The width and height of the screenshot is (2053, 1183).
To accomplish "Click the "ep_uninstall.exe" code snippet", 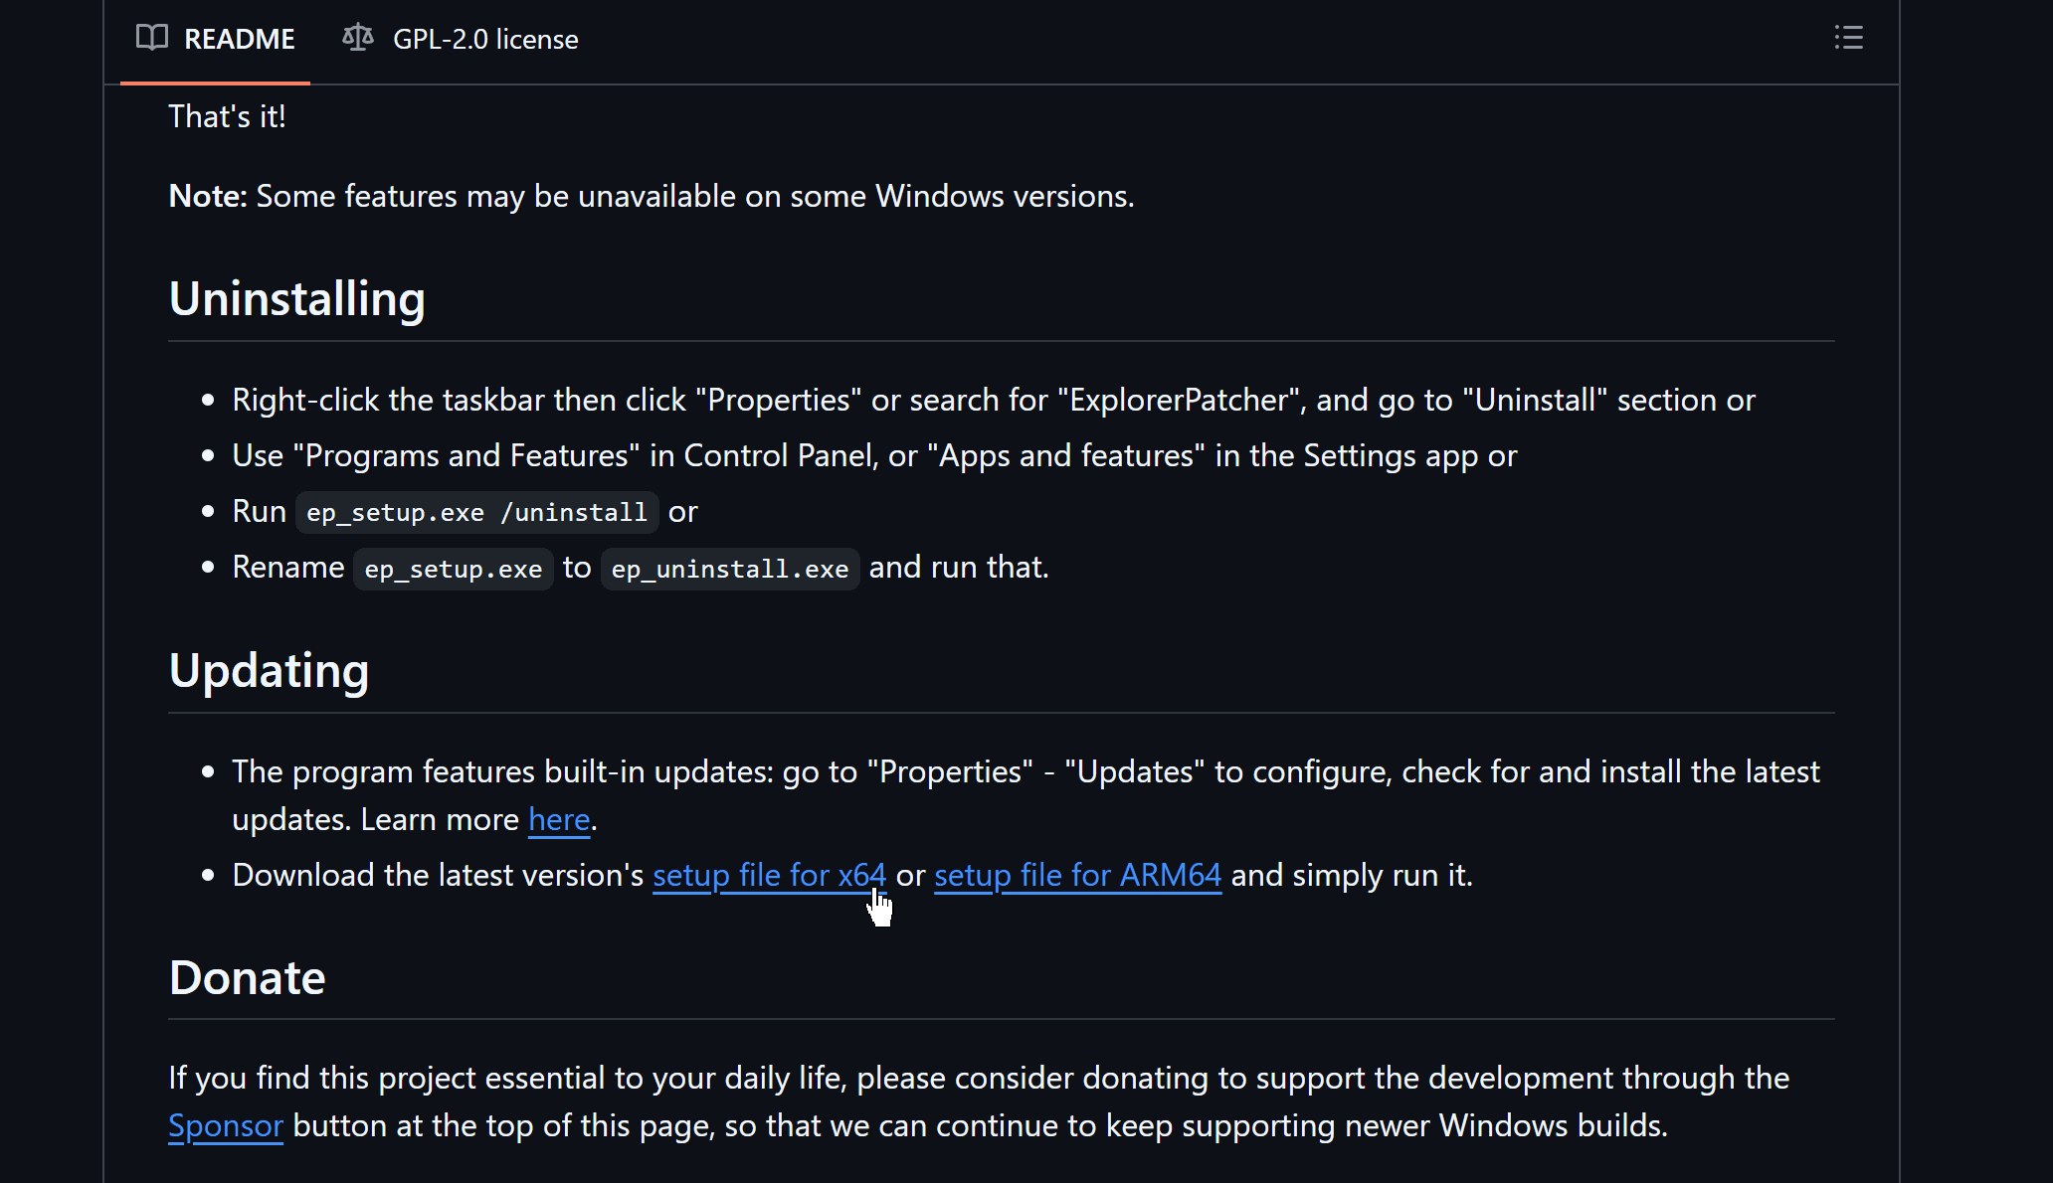I will click(x=730, y=569).
